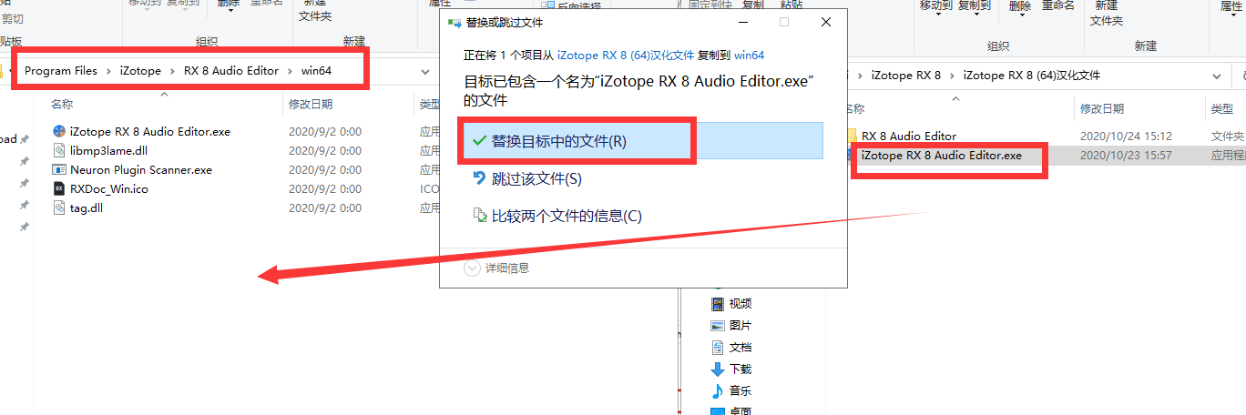Open the chevron between RX 8 Audio Editor and win64
1246x415 pixels.
290,71
